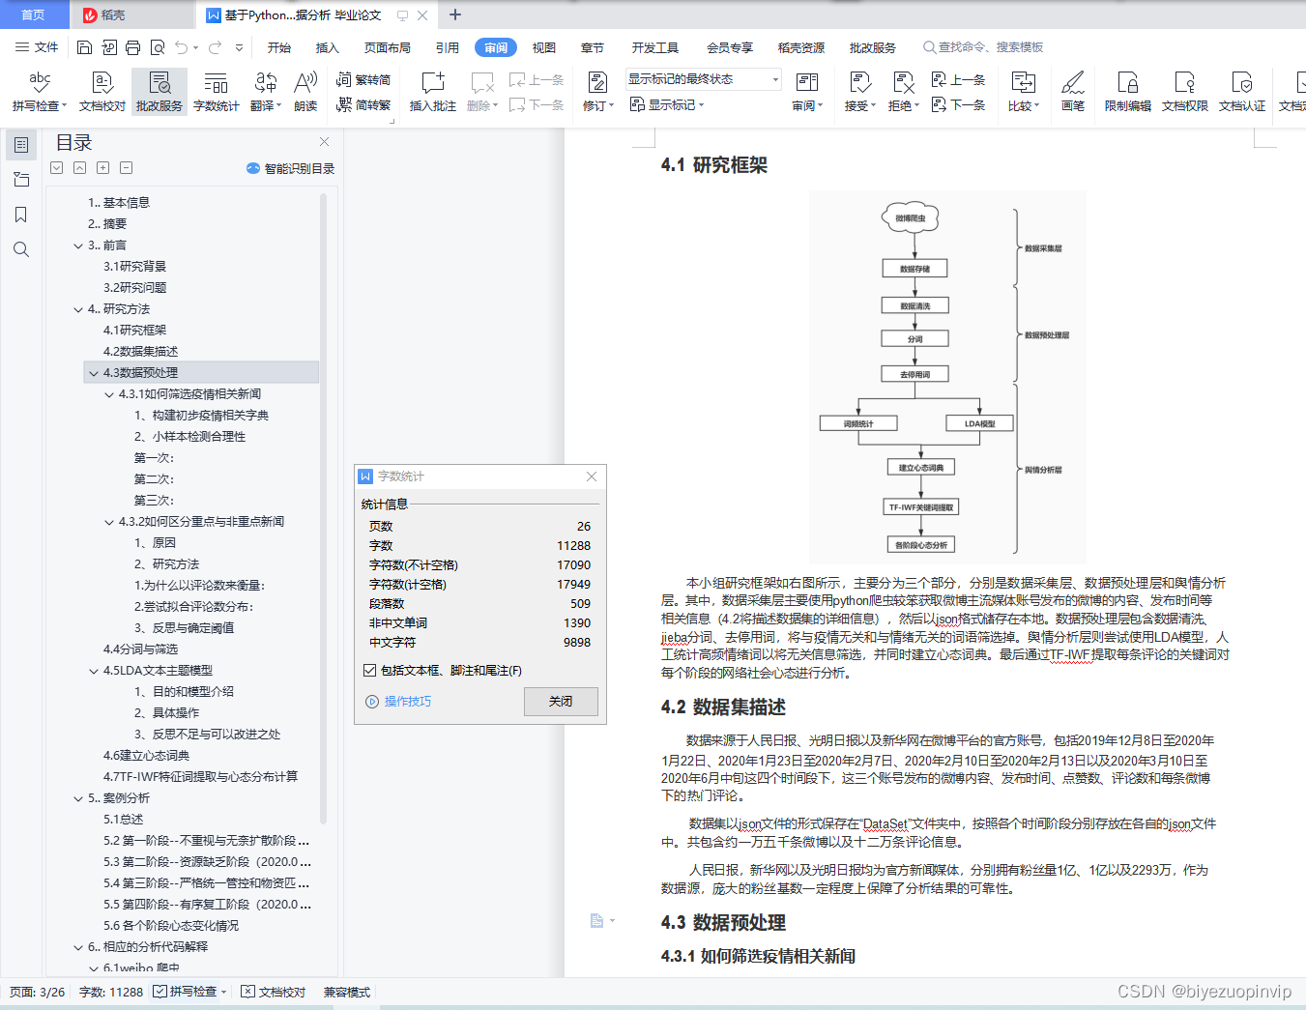Open the 显示标记 dropdown
Viewport: 1306px width, 1010px height.
[x=667, y=104]
